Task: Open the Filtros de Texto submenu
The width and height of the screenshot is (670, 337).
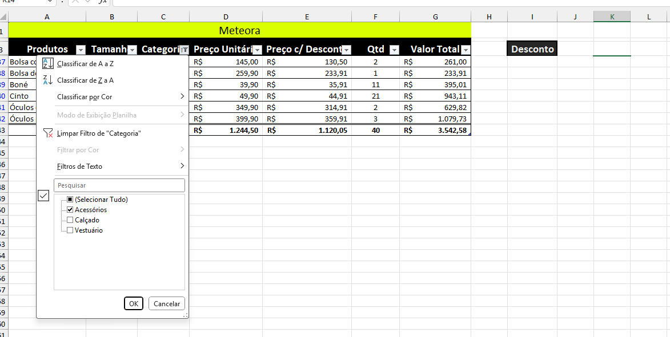Action: (112, 167)
